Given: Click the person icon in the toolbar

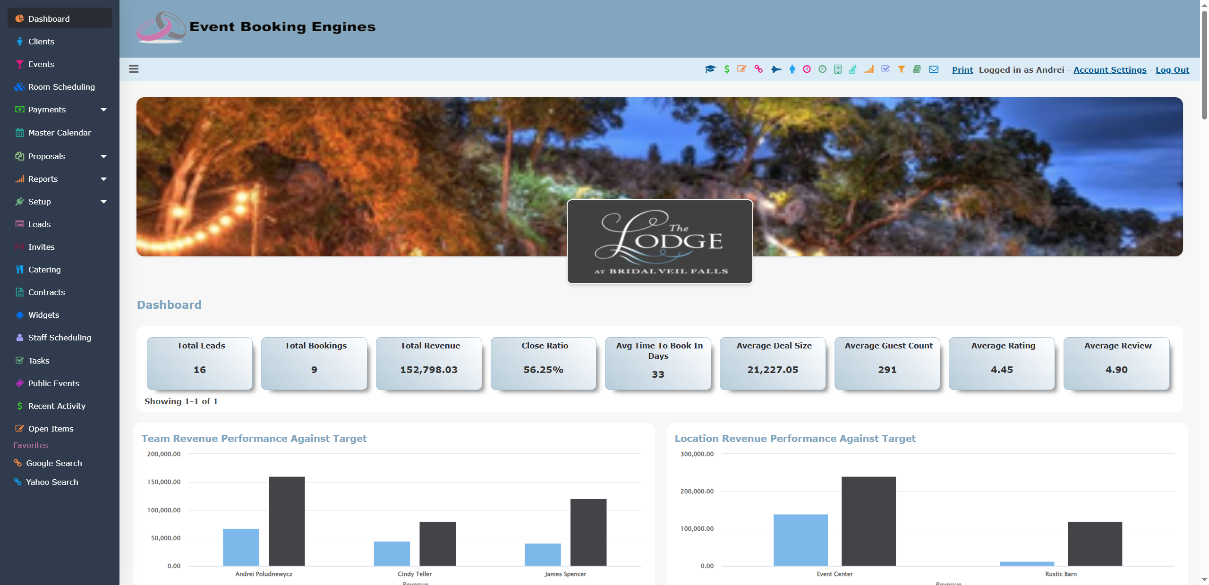Looking at the screenshot, I should tap(792, 69).
